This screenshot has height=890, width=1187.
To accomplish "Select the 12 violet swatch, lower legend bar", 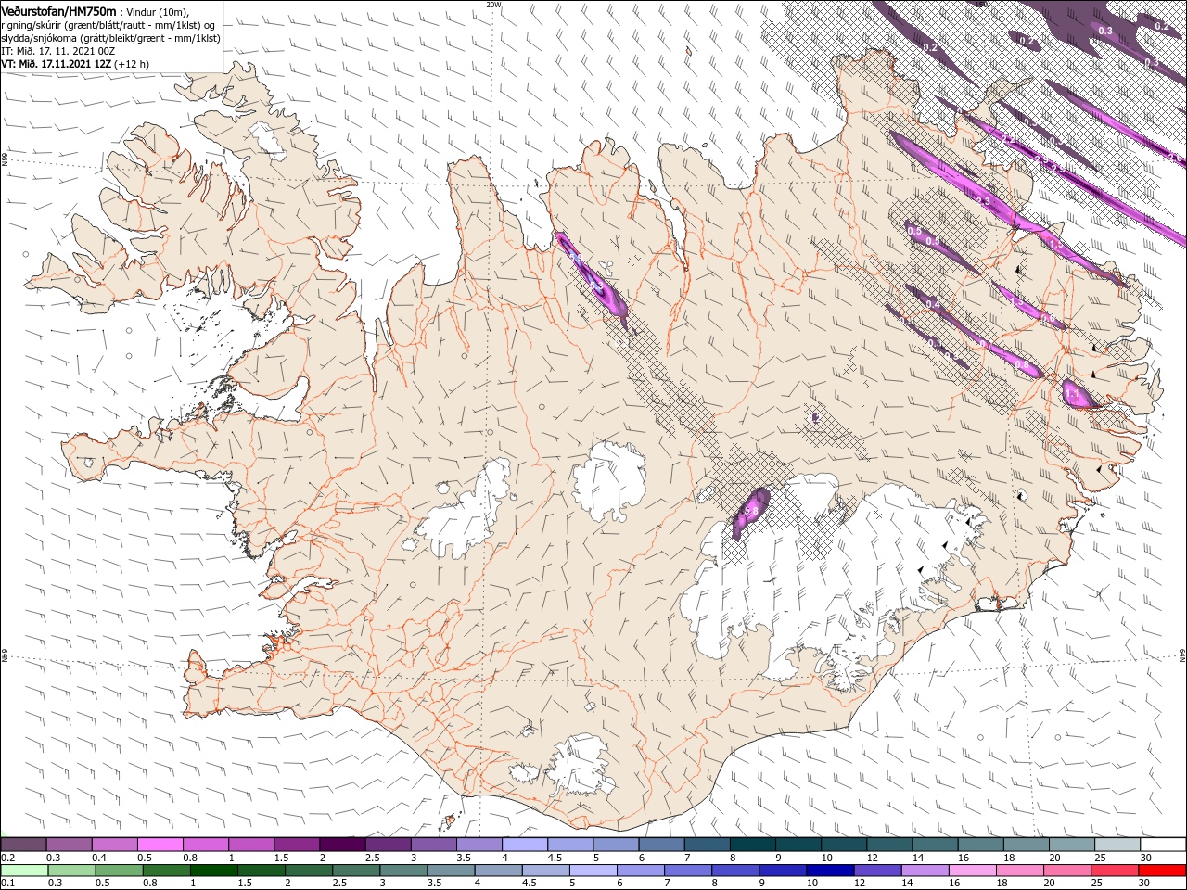I will [x=877, y=871].
